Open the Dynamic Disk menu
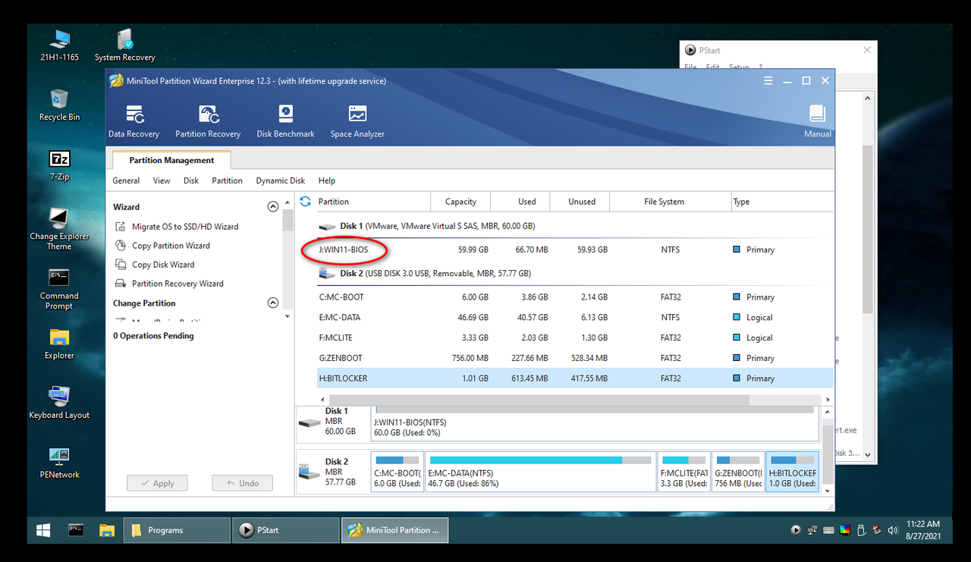Image resolution: width=971 pixels, height=562 pixels. tap(281, 181)
